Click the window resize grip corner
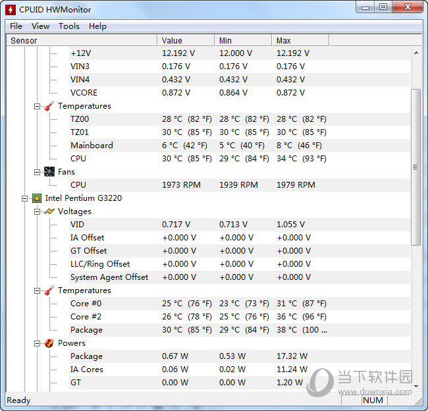Image resolution: width=428 pixels, height=411 pixels. pyautogui.click(x=419, y=401)
